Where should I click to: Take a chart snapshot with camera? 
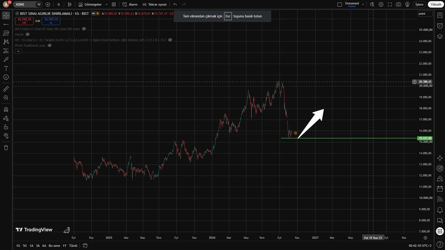click(x=398, y=4)
